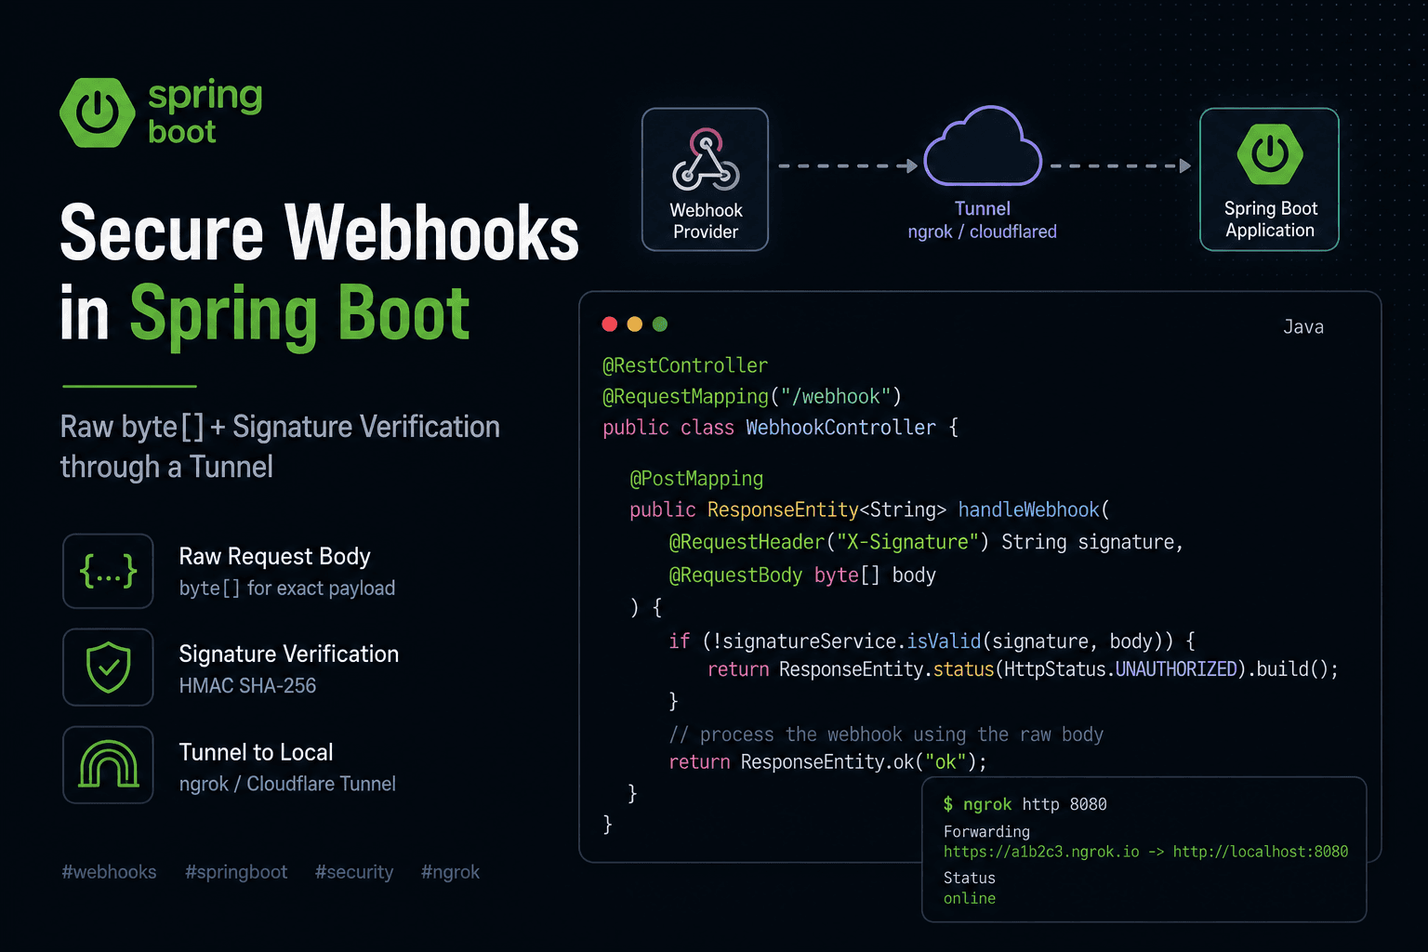Click the Tunnel cloud icon
The image size is (1428, 952).
(983, 146)
